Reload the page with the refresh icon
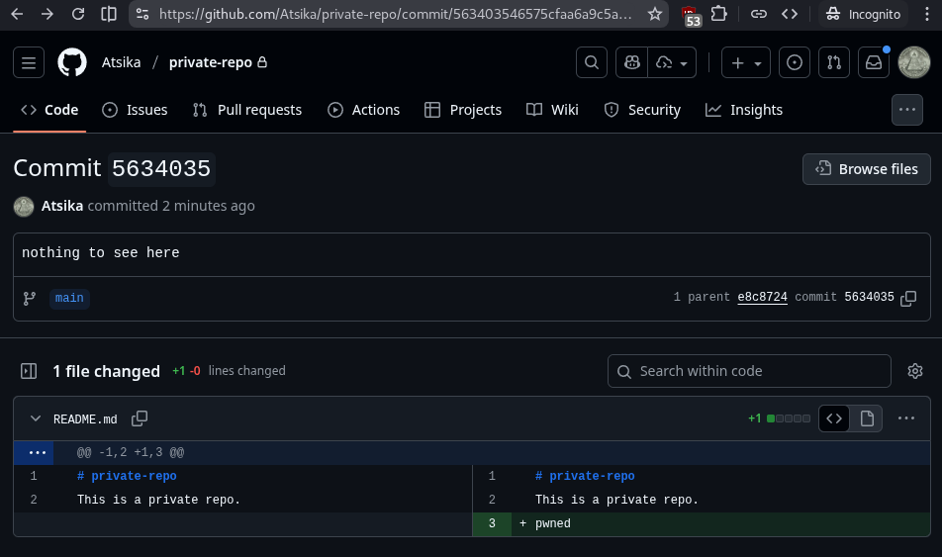The width and height of the screenshot is (942, 557). (78, 14)
